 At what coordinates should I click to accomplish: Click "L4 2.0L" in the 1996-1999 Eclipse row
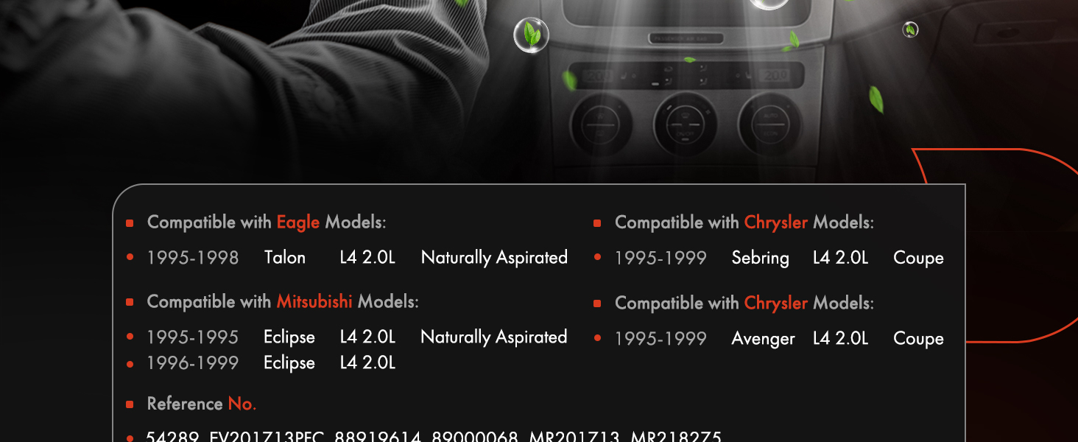pyautogui.click(x=367, y=362)
